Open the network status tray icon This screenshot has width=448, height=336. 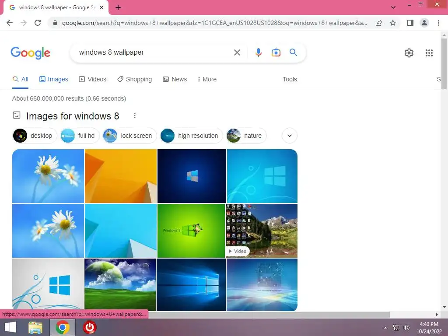(396, 328)
